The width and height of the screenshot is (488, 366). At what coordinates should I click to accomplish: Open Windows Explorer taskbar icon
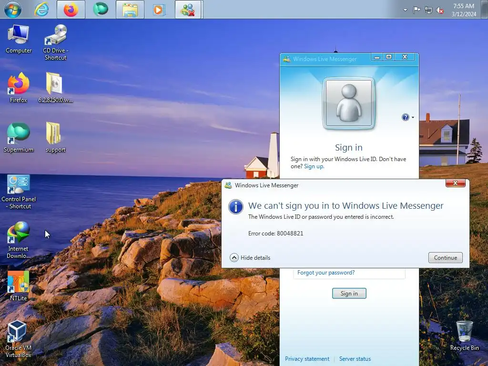[130, 10]
